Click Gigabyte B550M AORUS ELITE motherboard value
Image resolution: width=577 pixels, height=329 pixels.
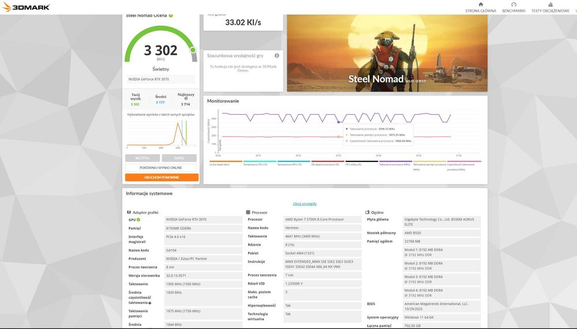coord(441,222)
